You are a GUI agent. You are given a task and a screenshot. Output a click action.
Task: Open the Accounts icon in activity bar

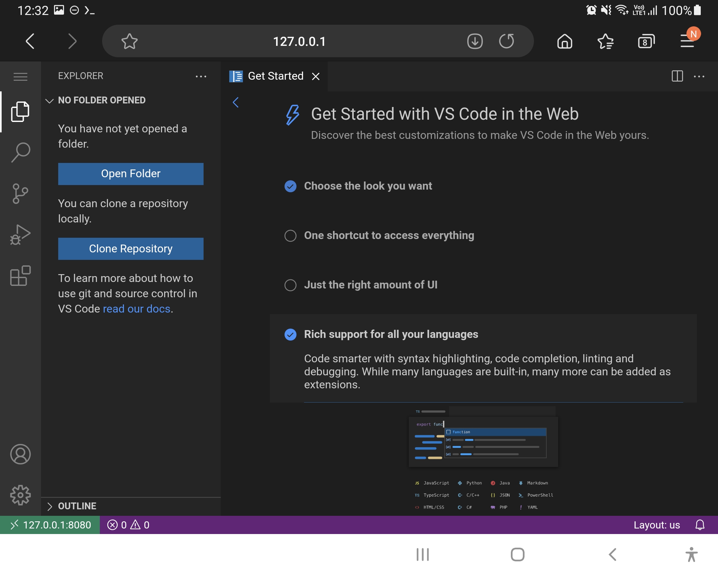point(20,454)
